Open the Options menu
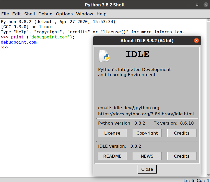The width and height of the screenshot is (210, 182). pyautogui.click(x=64, y=14)
